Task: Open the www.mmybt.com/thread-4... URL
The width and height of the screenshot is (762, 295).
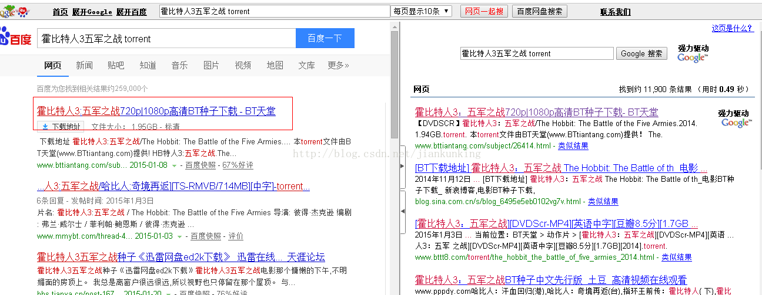Action: tap(84, 236)
